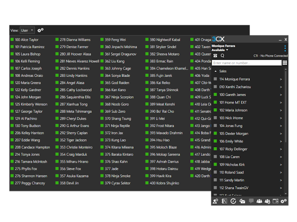Select 379 Cyrax Sektor in the user view

(115, 183)
